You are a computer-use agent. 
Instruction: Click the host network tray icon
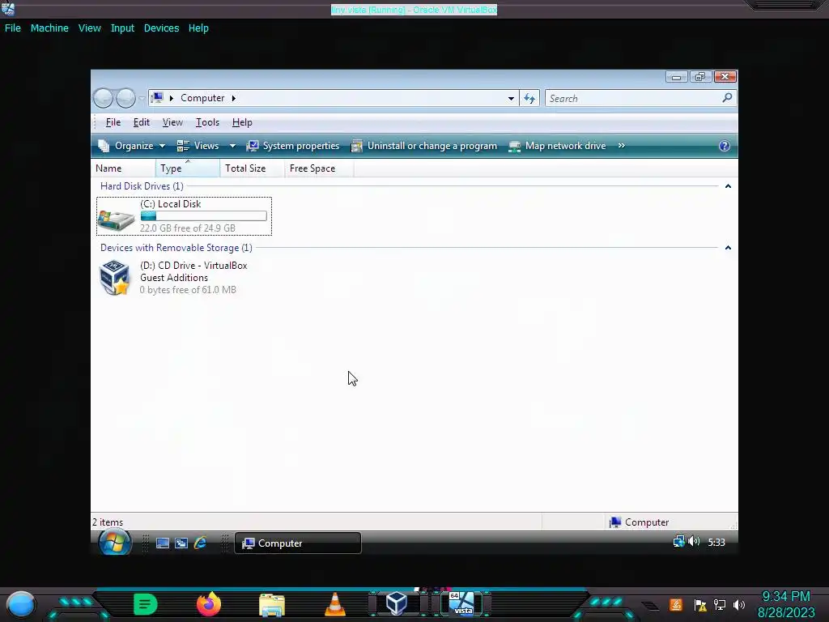[x=720, y=604]
